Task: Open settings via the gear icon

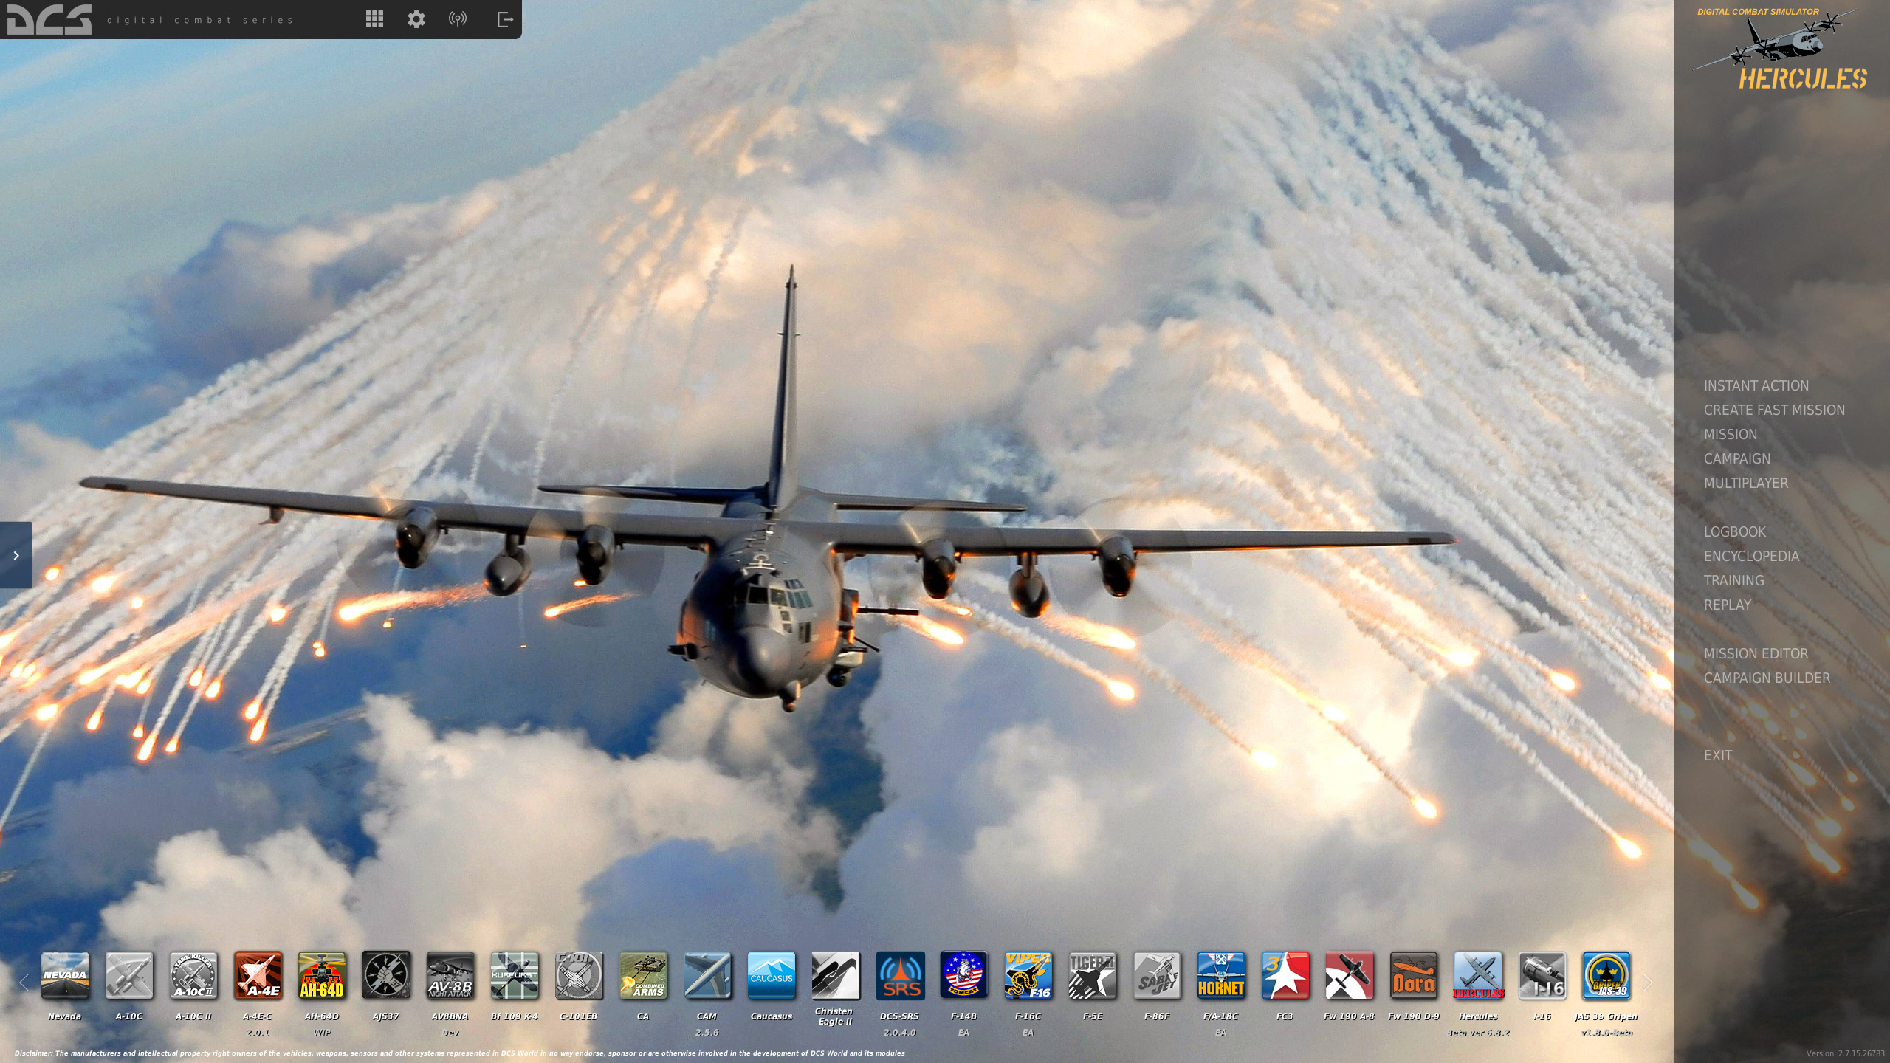Action: tap(416, 19)
